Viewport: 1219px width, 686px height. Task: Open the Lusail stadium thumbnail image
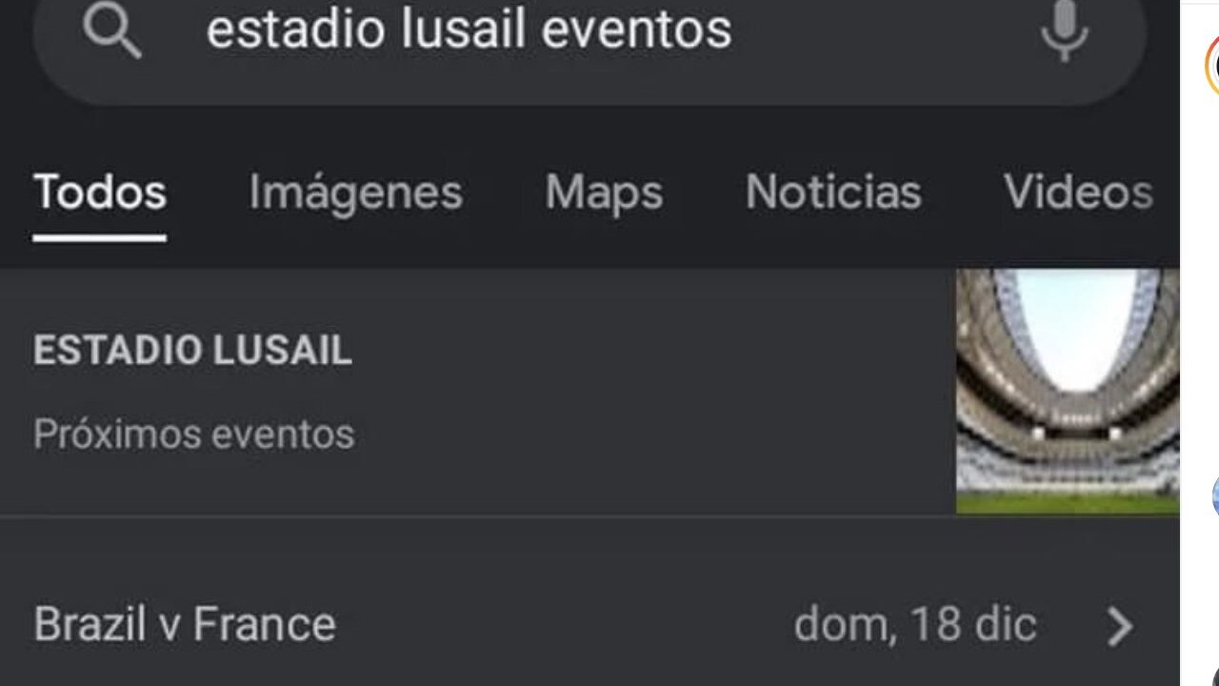(1068, 392)
